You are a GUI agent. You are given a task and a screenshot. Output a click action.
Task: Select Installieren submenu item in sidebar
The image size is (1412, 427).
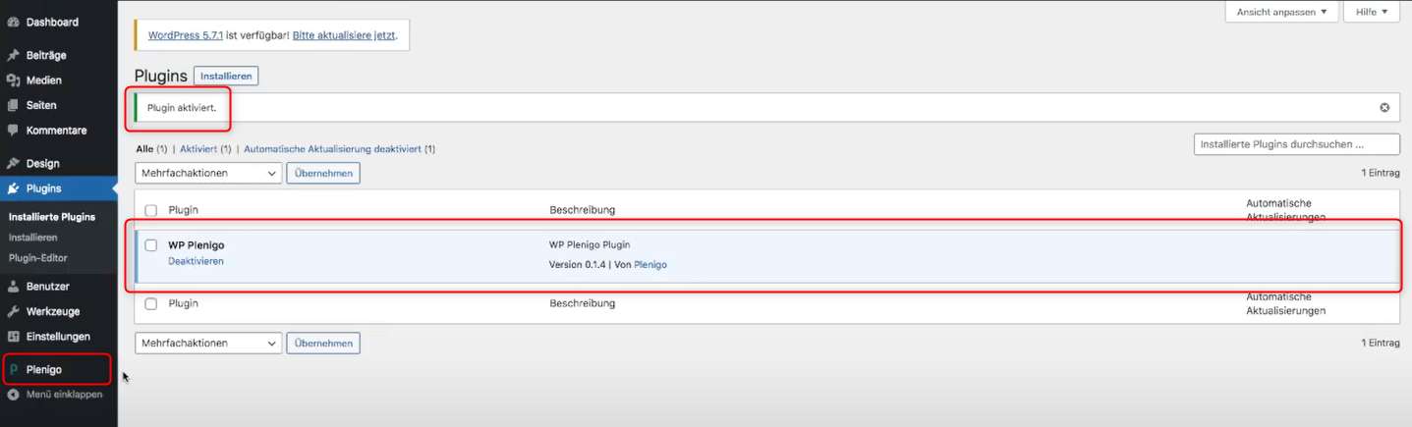32,238
